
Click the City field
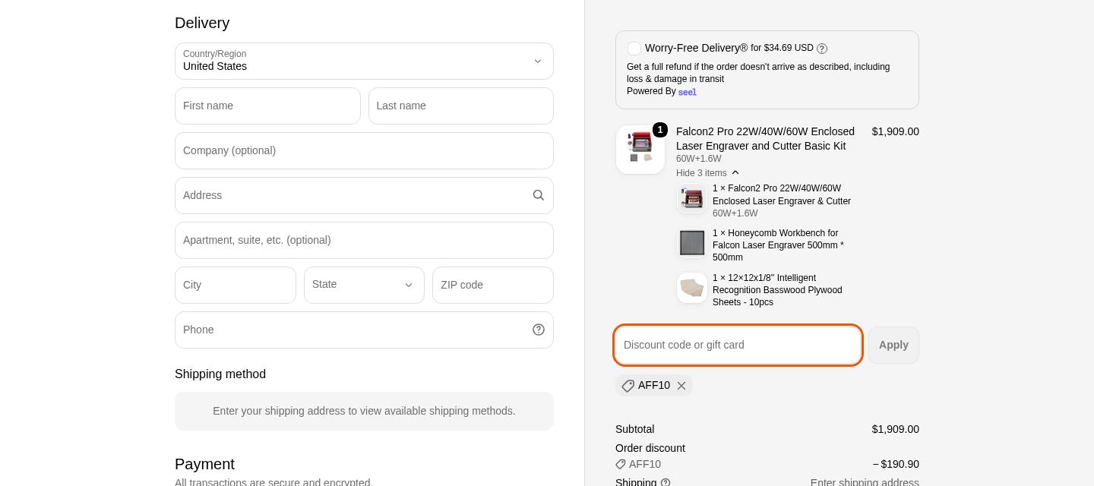point(236,285)
